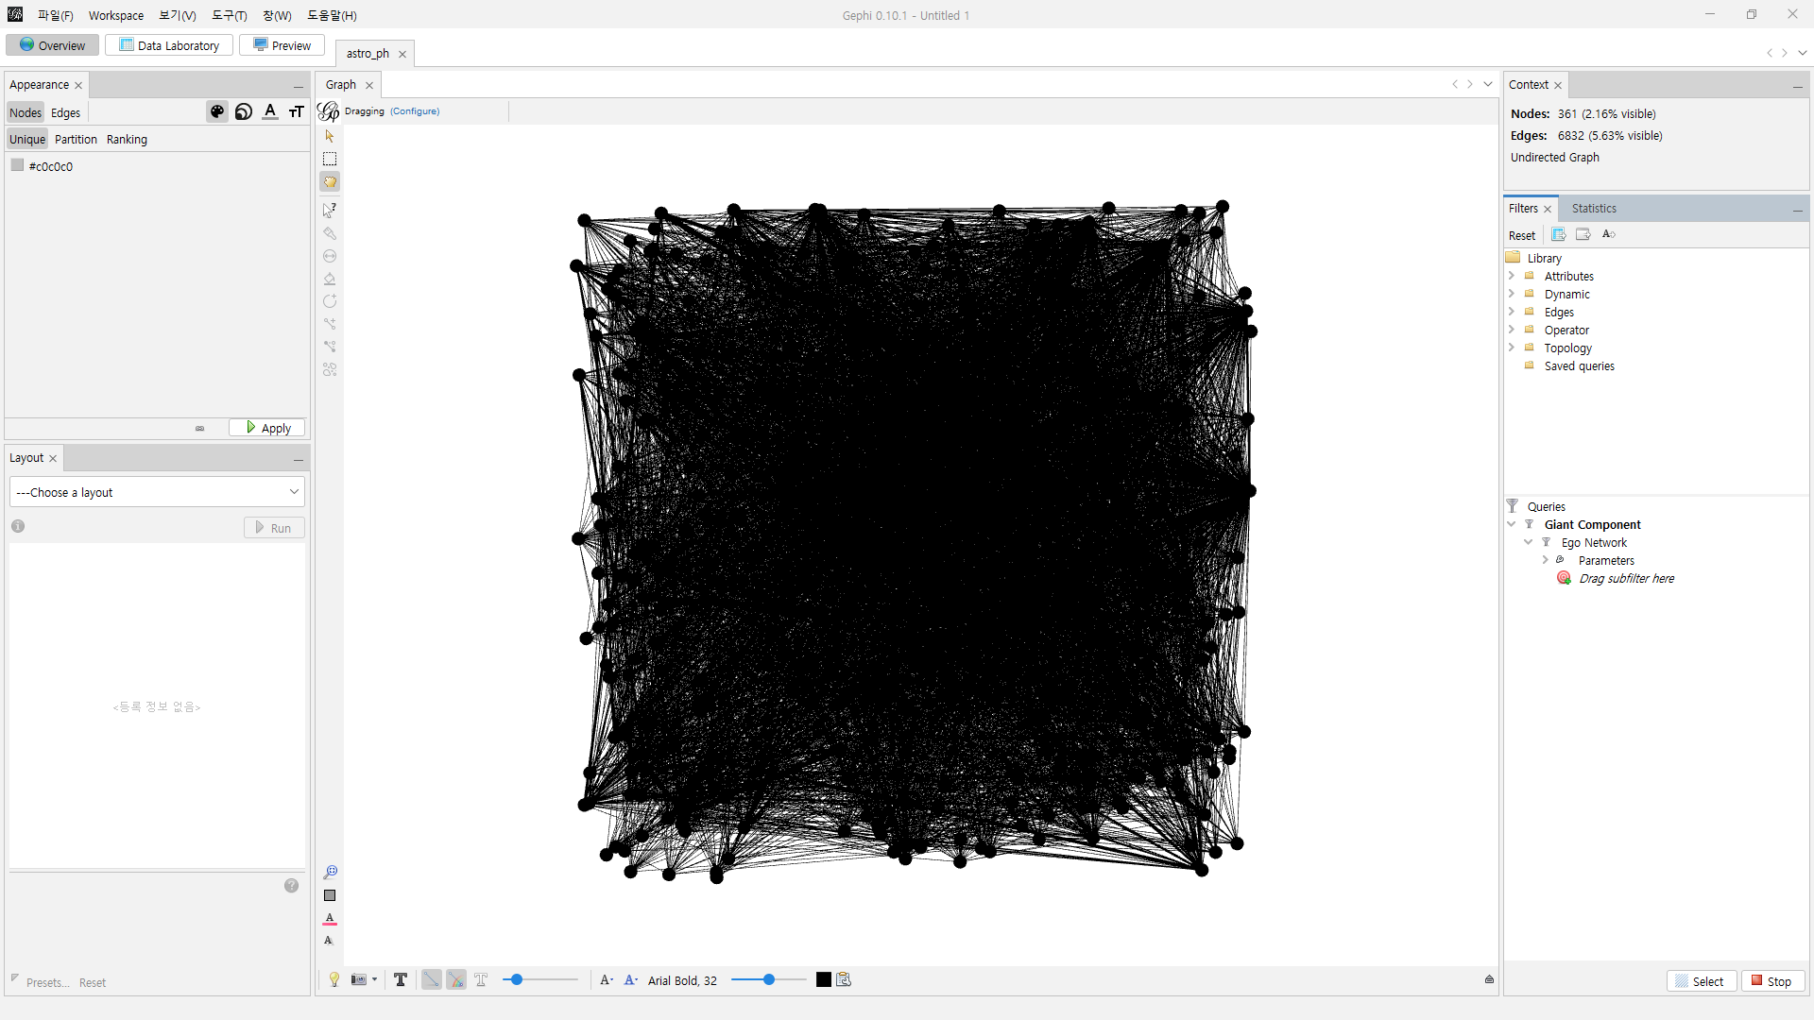Screen dimensions: 1814x1020
Task: Open node color palette appearance icon
Action: [217, 111]
